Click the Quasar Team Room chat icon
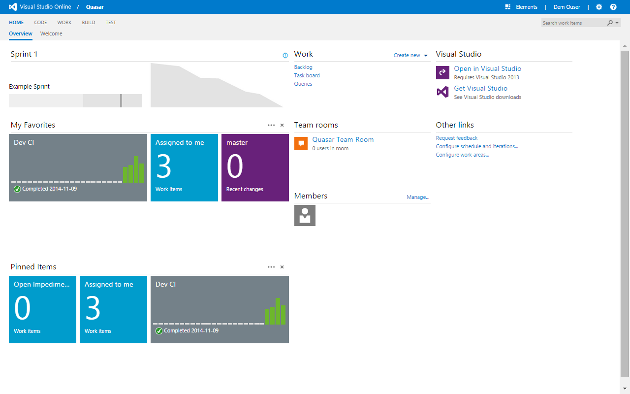 (301, 143)
